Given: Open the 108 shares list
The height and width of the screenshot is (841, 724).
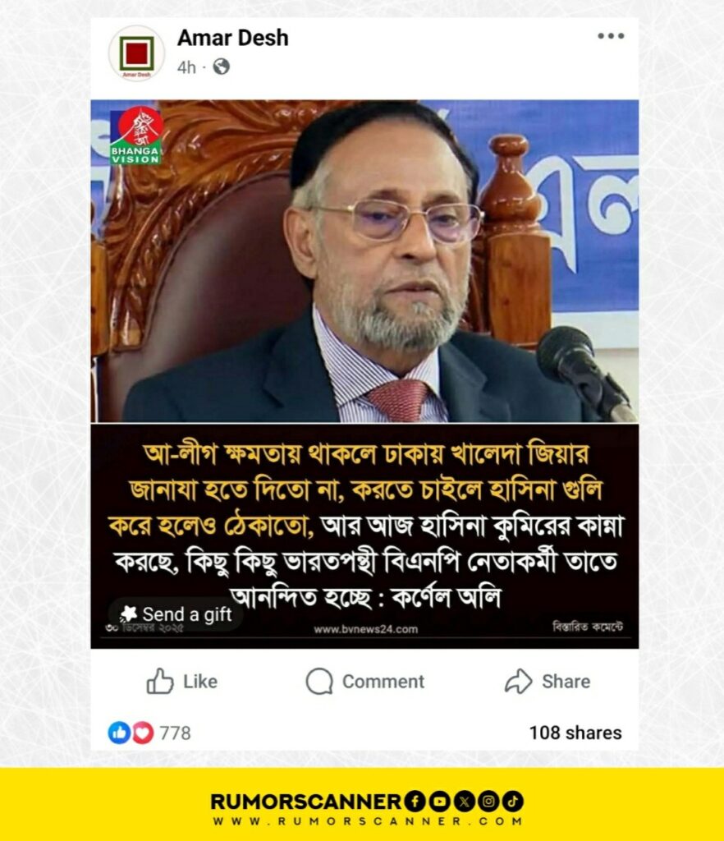Looking at the screenshot, I should [575, 733].
